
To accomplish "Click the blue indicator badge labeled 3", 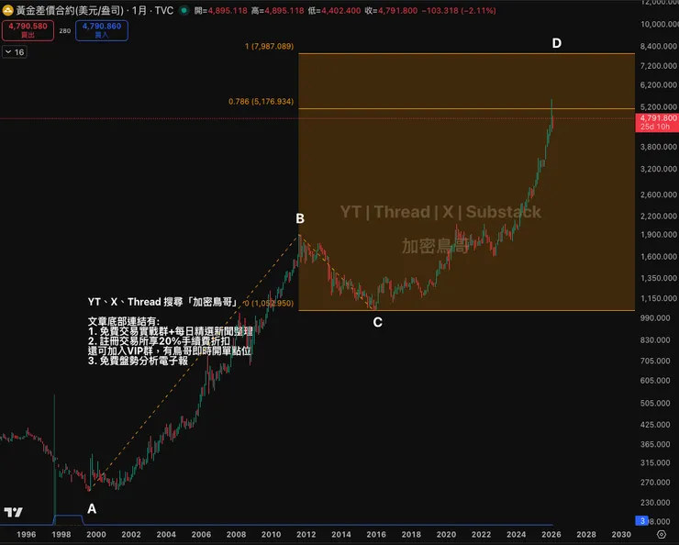I will (642, 521).
